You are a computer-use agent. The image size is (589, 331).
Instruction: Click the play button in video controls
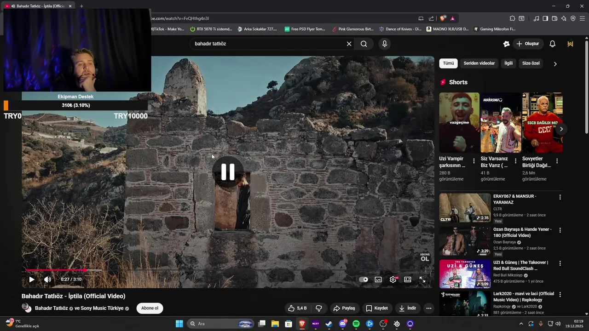pyautogui.click(x=32, y=279)
